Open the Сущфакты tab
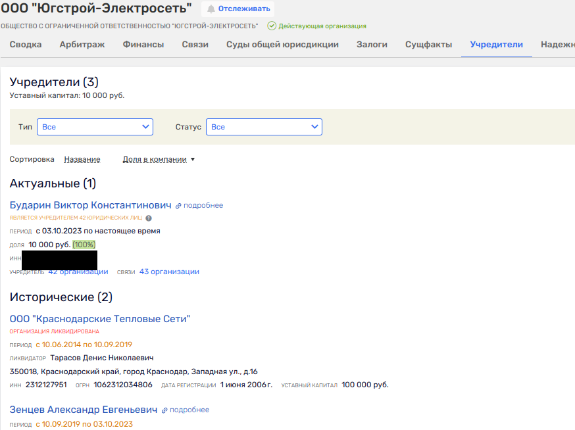575x430 pixels. click(x=428, y=45)
